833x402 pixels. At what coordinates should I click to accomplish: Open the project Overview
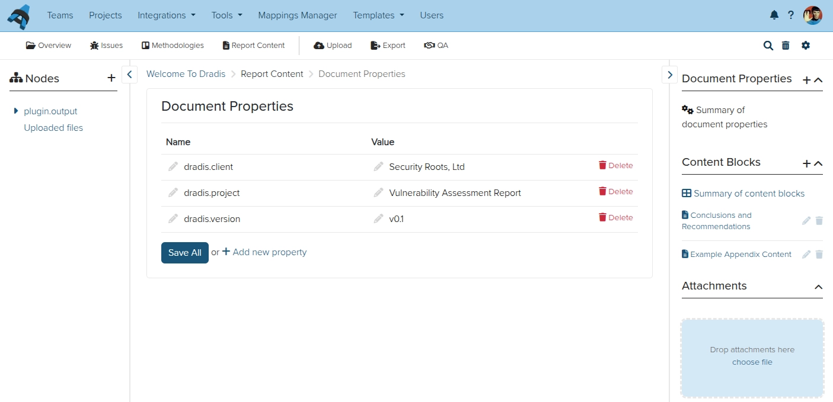[x=49, y=46]
